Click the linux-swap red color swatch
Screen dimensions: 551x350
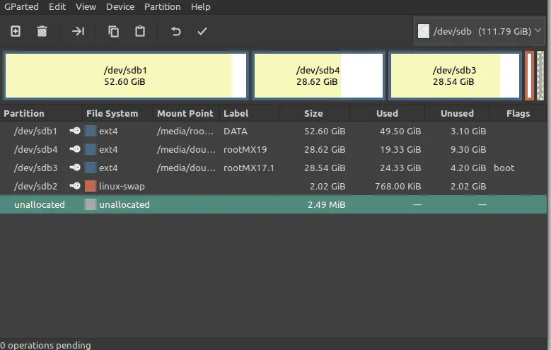tap(91, 186)
